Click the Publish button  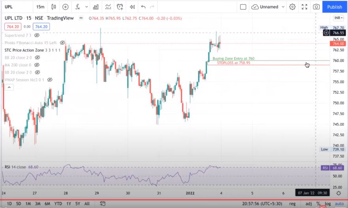[335, 7]
